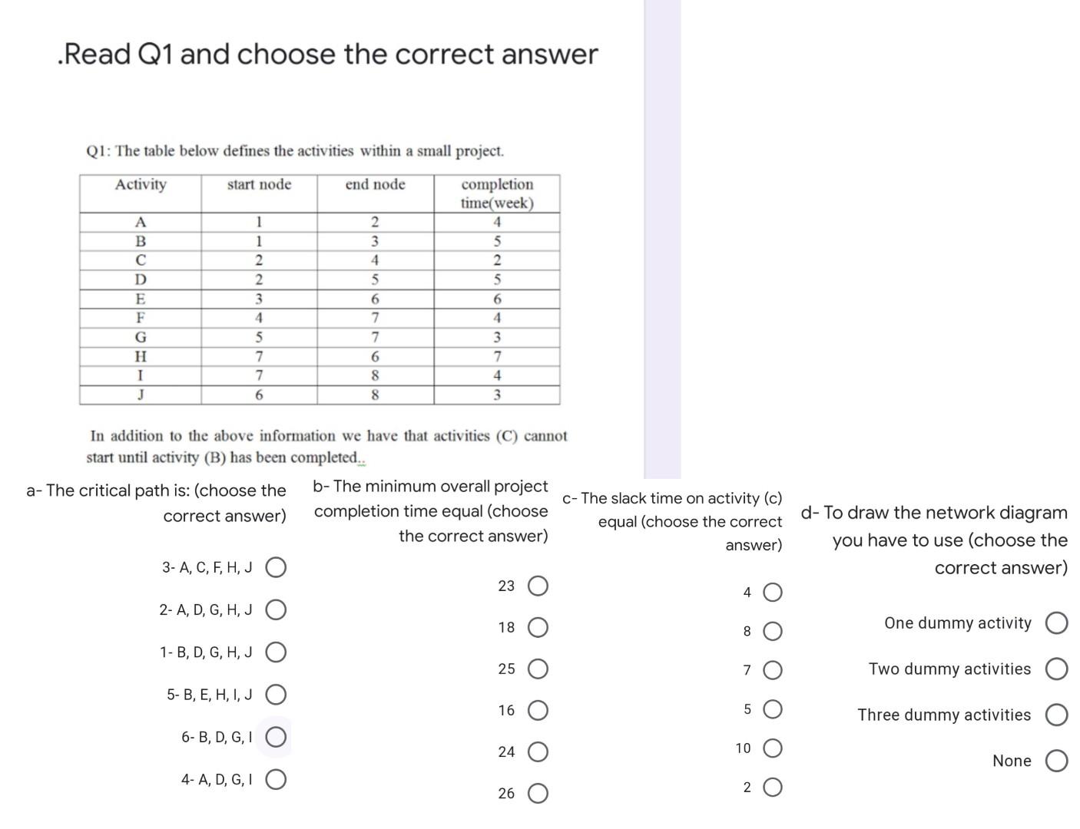Select critical path option "3- A, C, F, H, J"
The image size is (1080, 829).
click(274, 568)
